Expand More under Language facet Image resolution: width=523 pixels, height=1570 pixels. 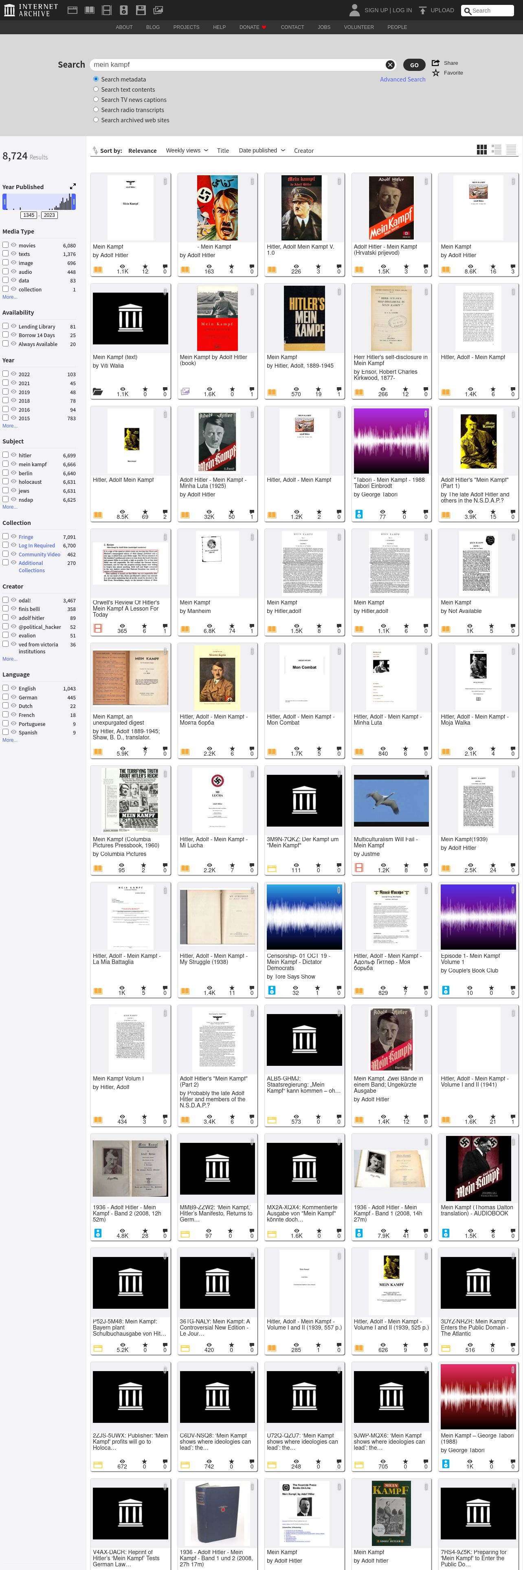pos(9,740)
